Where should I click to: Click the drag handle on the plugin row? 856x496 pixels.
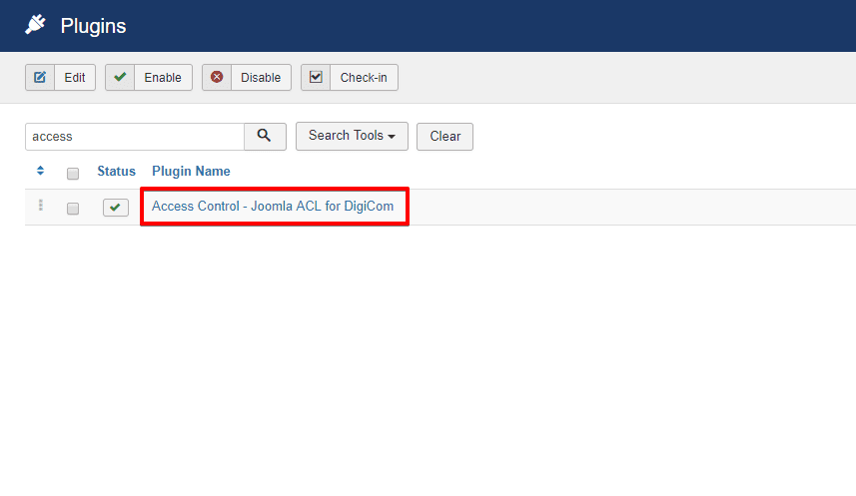(41, 207)
